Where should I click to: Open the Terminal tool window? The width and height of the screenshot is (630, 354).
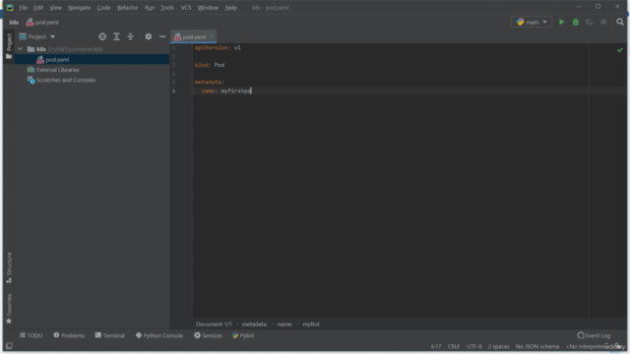coord(109,335)
